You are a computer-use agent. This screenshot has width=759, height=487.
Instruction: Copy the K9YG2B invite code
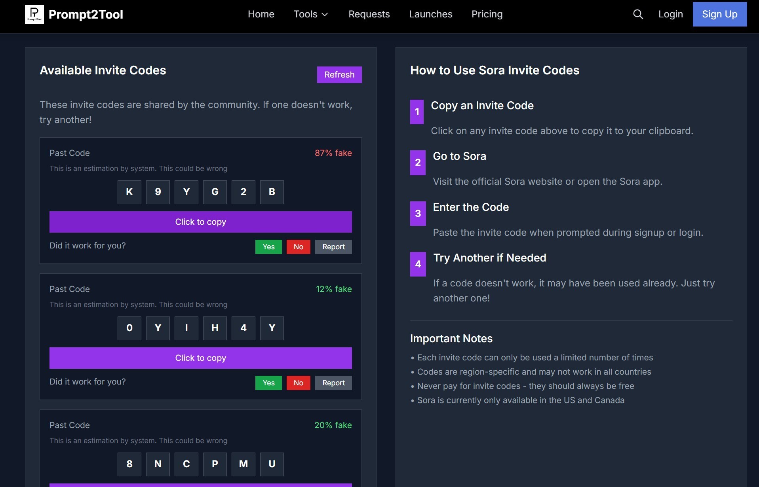click(200, 222)
